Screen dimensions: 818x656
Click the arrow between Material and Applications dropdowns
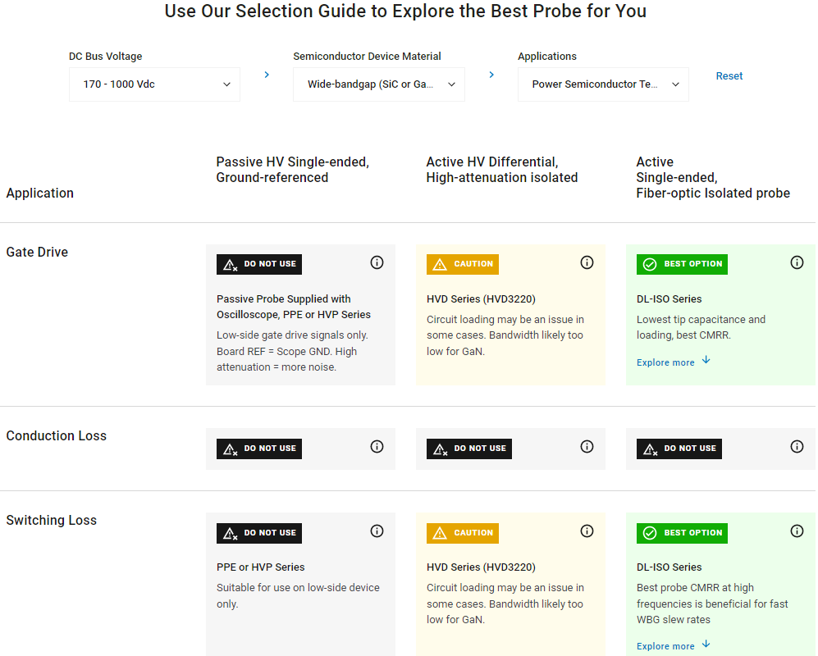491,75
